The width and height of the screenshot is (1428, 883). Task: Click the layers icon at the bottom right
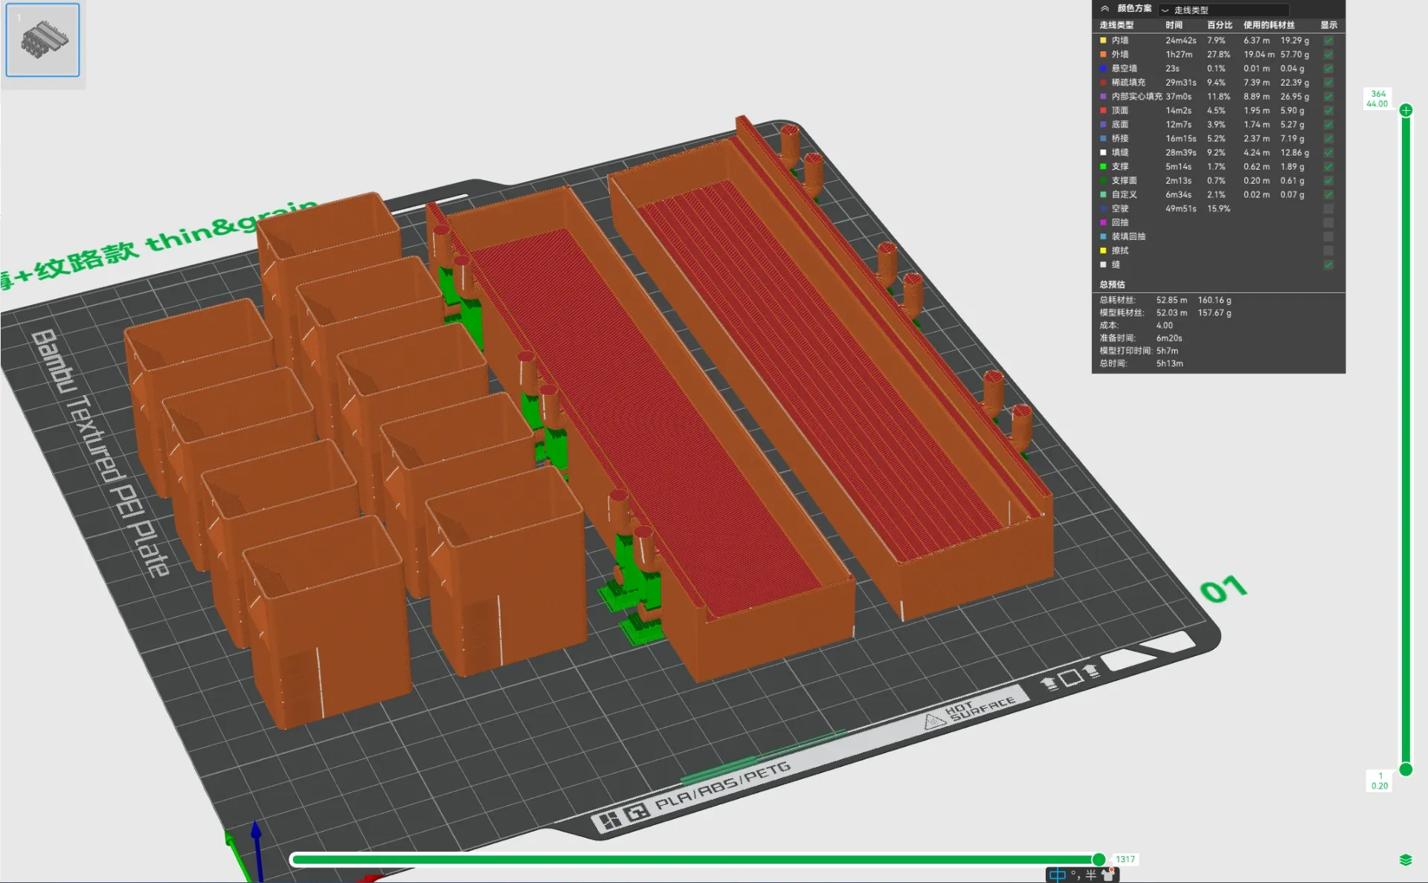tap(1406, 860)
